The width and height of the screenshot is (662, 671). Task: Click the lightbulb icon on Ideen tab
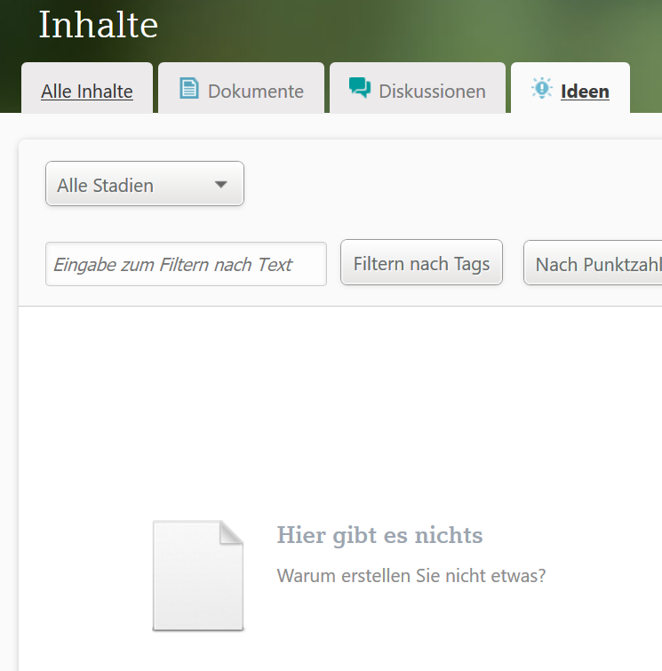[542, 88]
